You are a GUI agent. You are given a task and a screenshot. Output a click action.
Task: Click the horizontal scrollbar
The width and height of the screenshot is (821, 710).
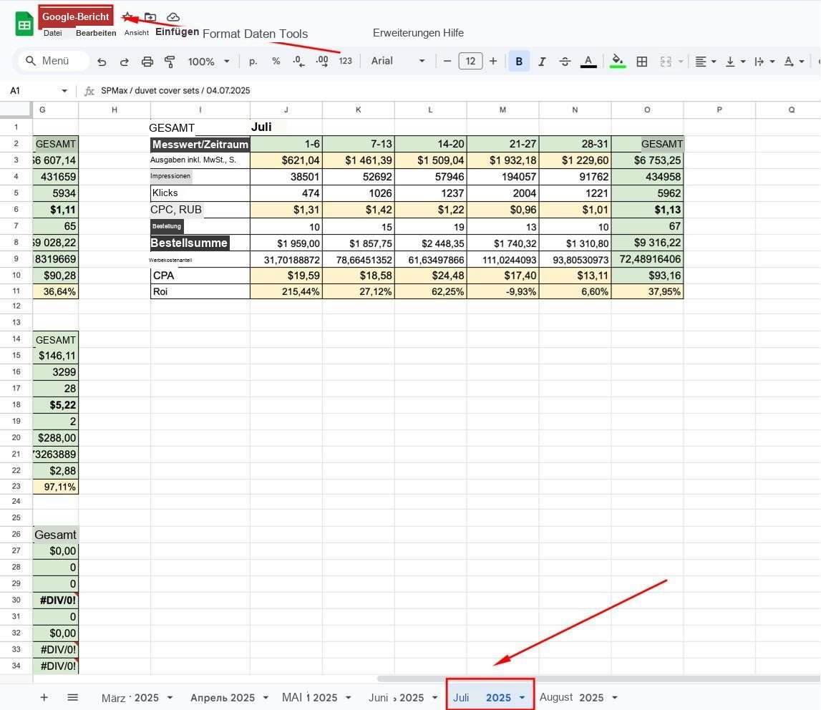tap(598, 679)
